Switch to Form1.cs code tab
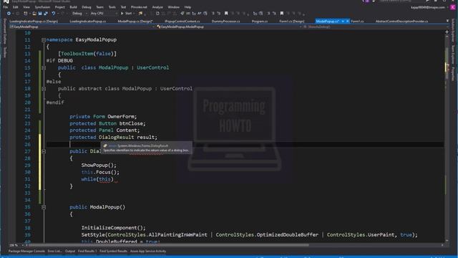 click(x=357, y=21)
